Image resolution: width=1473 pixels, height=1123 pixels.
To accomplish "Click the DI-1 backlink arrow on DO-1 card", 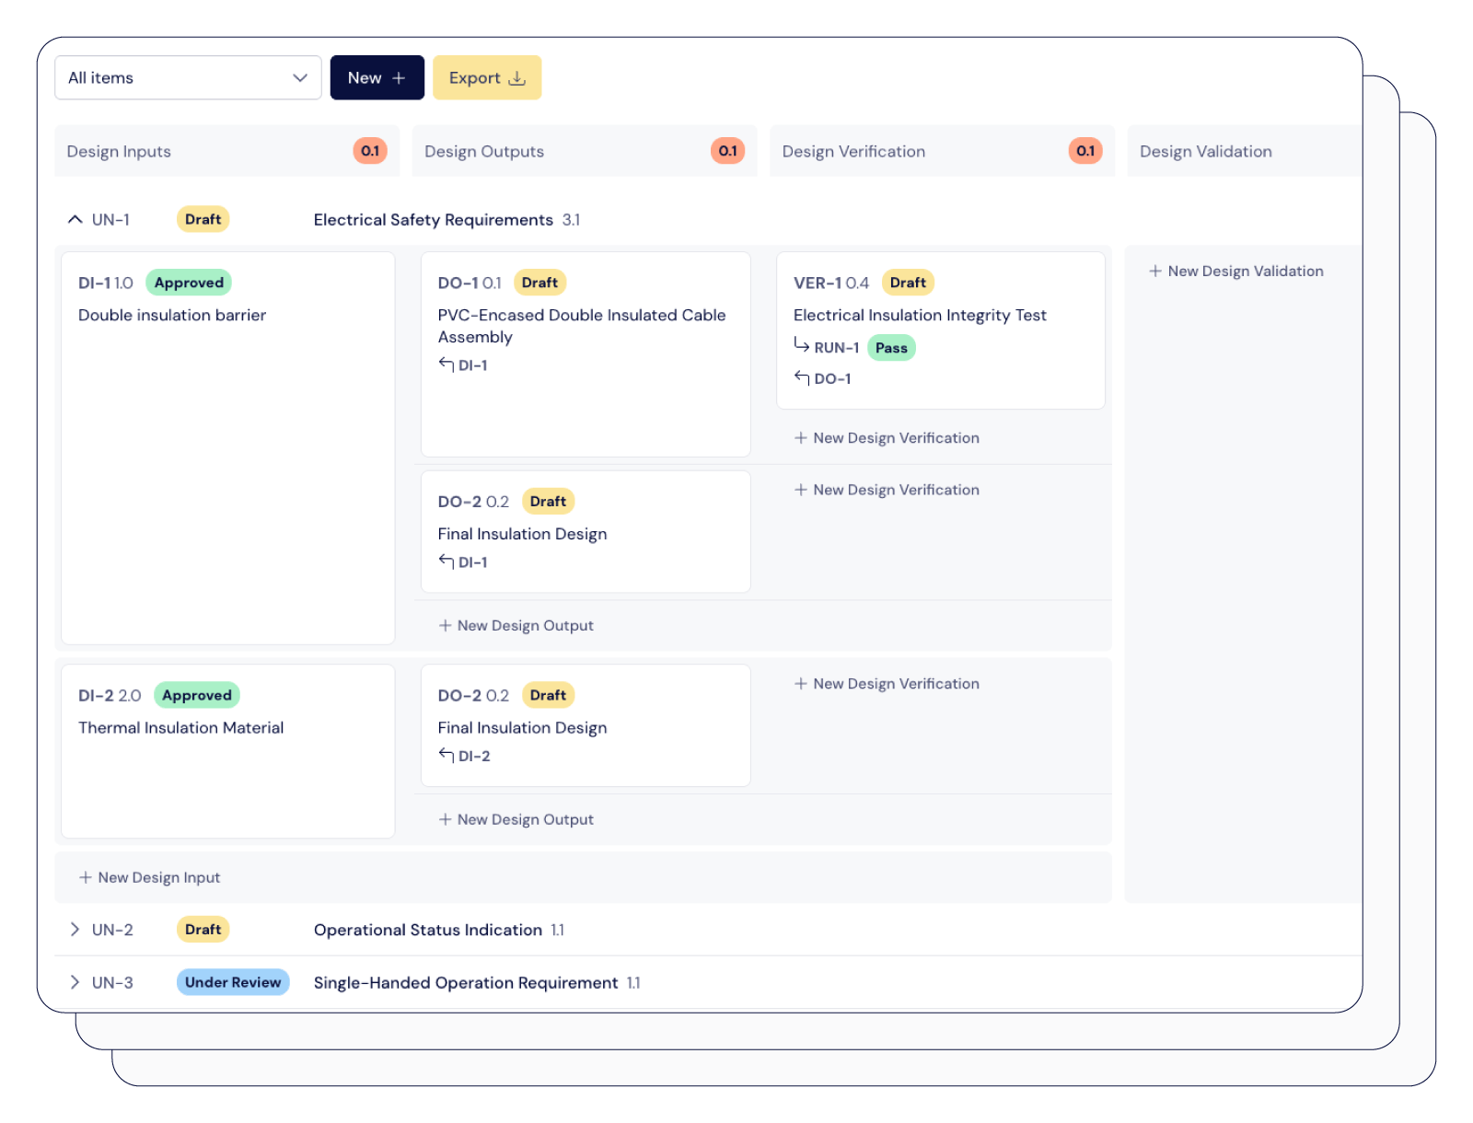I will (446, 365).
